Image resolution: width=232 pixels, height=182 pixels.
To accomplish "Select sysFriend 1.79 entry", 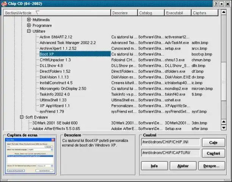I will pyautogui.click(x=52, y=111).
